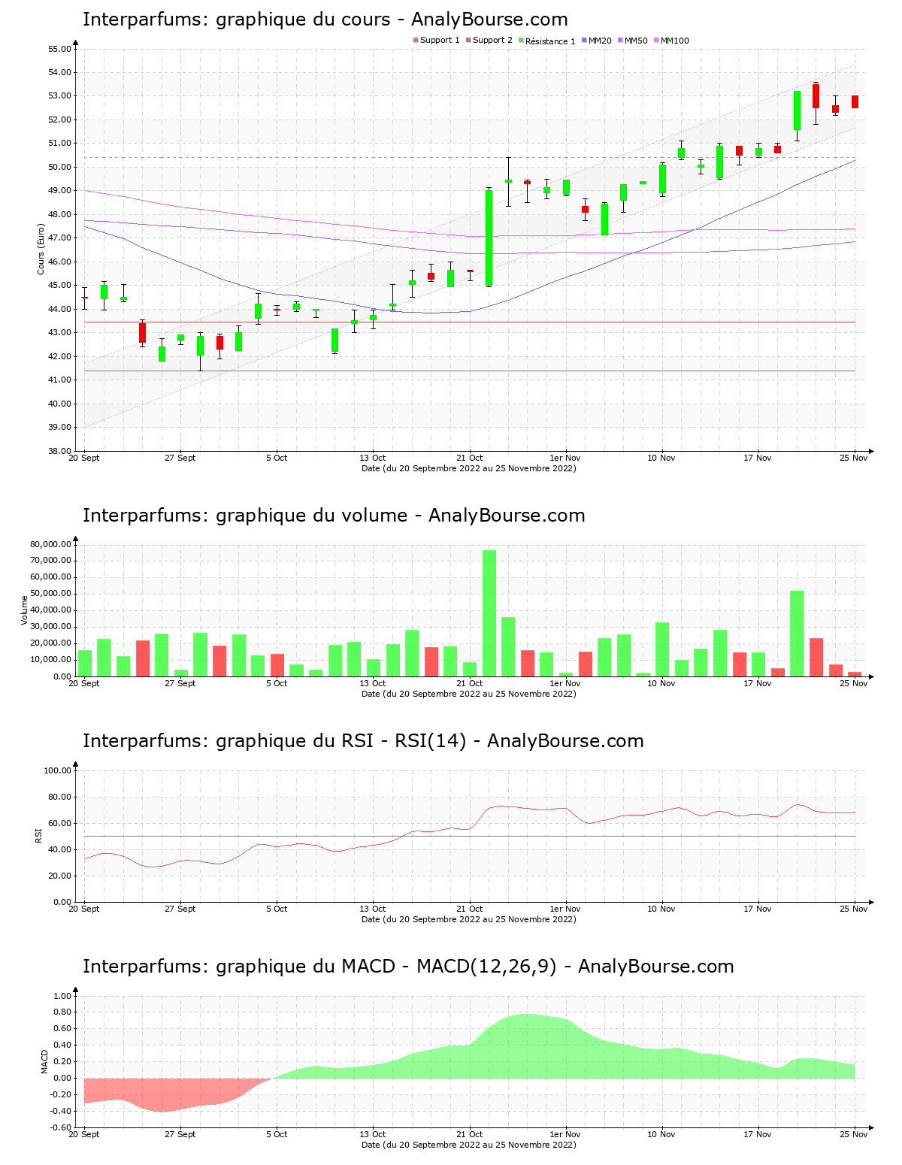Click the 'Cours (Euro)' vertical axis label
Screen dimensions: 902x1165
41,250
